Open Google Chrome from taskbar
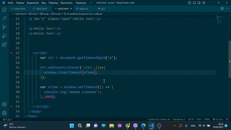Image resolution: width=231 pixels, height=130 pixels. pyautogui.click(x=127, y=126)
